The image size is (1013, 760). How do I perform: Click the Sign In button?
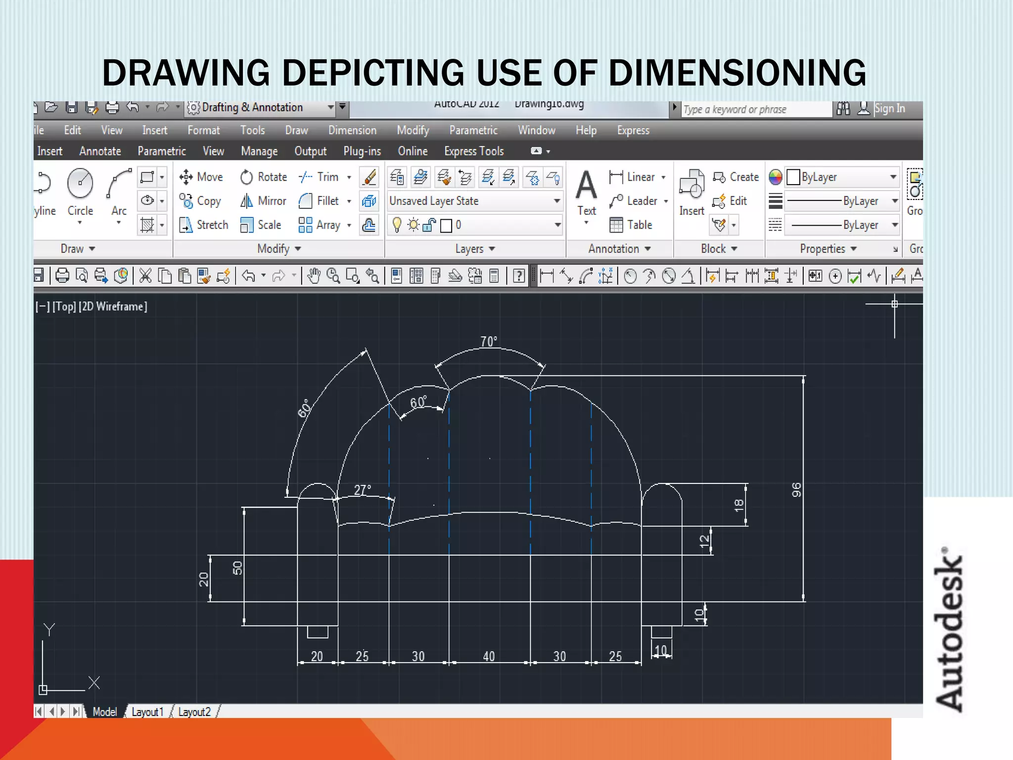889,108
